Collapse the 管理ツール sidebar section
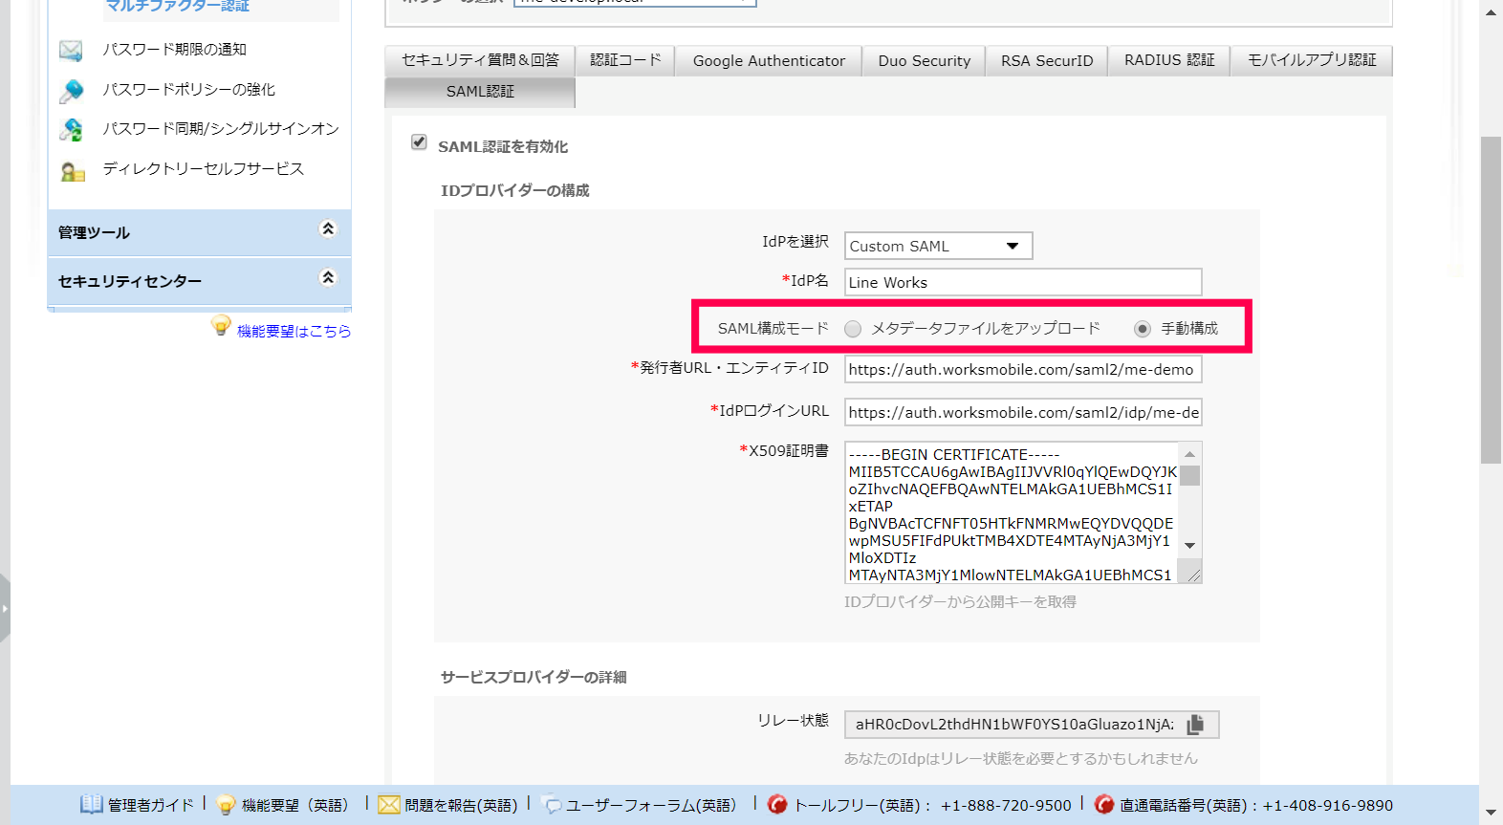Image resolution: width=1503 pixels, height=825 pixels. click(328, 228)
